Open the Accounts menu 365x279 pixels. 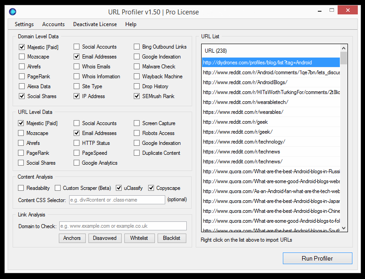pos(53,24)
